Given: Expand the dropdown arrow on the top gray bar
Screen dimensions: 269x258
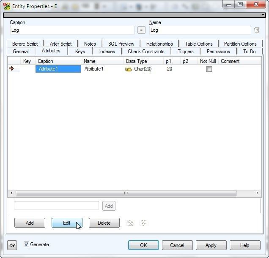Looking at the screenshot, I should pyautogui.click(x=263, y=15).
